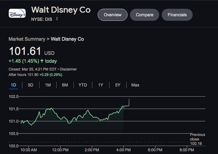Viewport: 218px width, 154px height.
Task: Open the three-dot menu beside NYSE: DIS
Action: (x=57, y=19)
